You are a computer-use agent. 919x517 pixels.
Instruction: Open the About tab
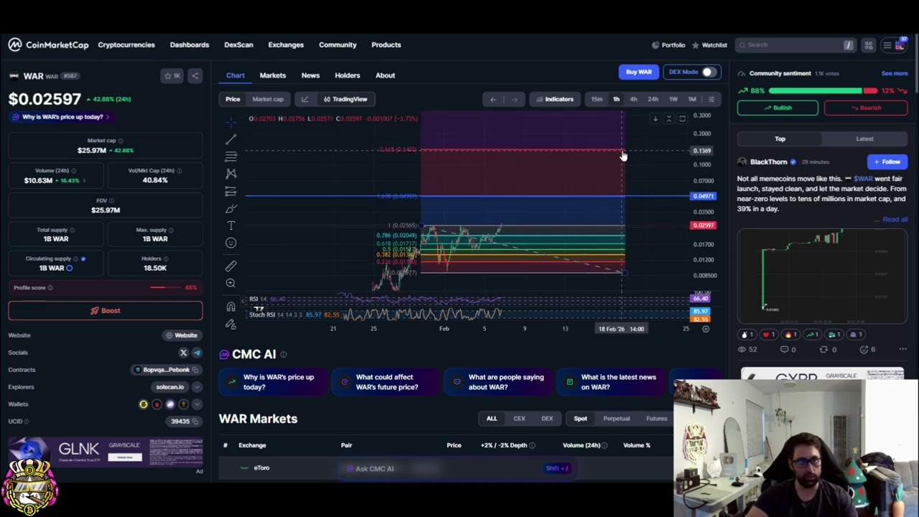coord(385,75)
